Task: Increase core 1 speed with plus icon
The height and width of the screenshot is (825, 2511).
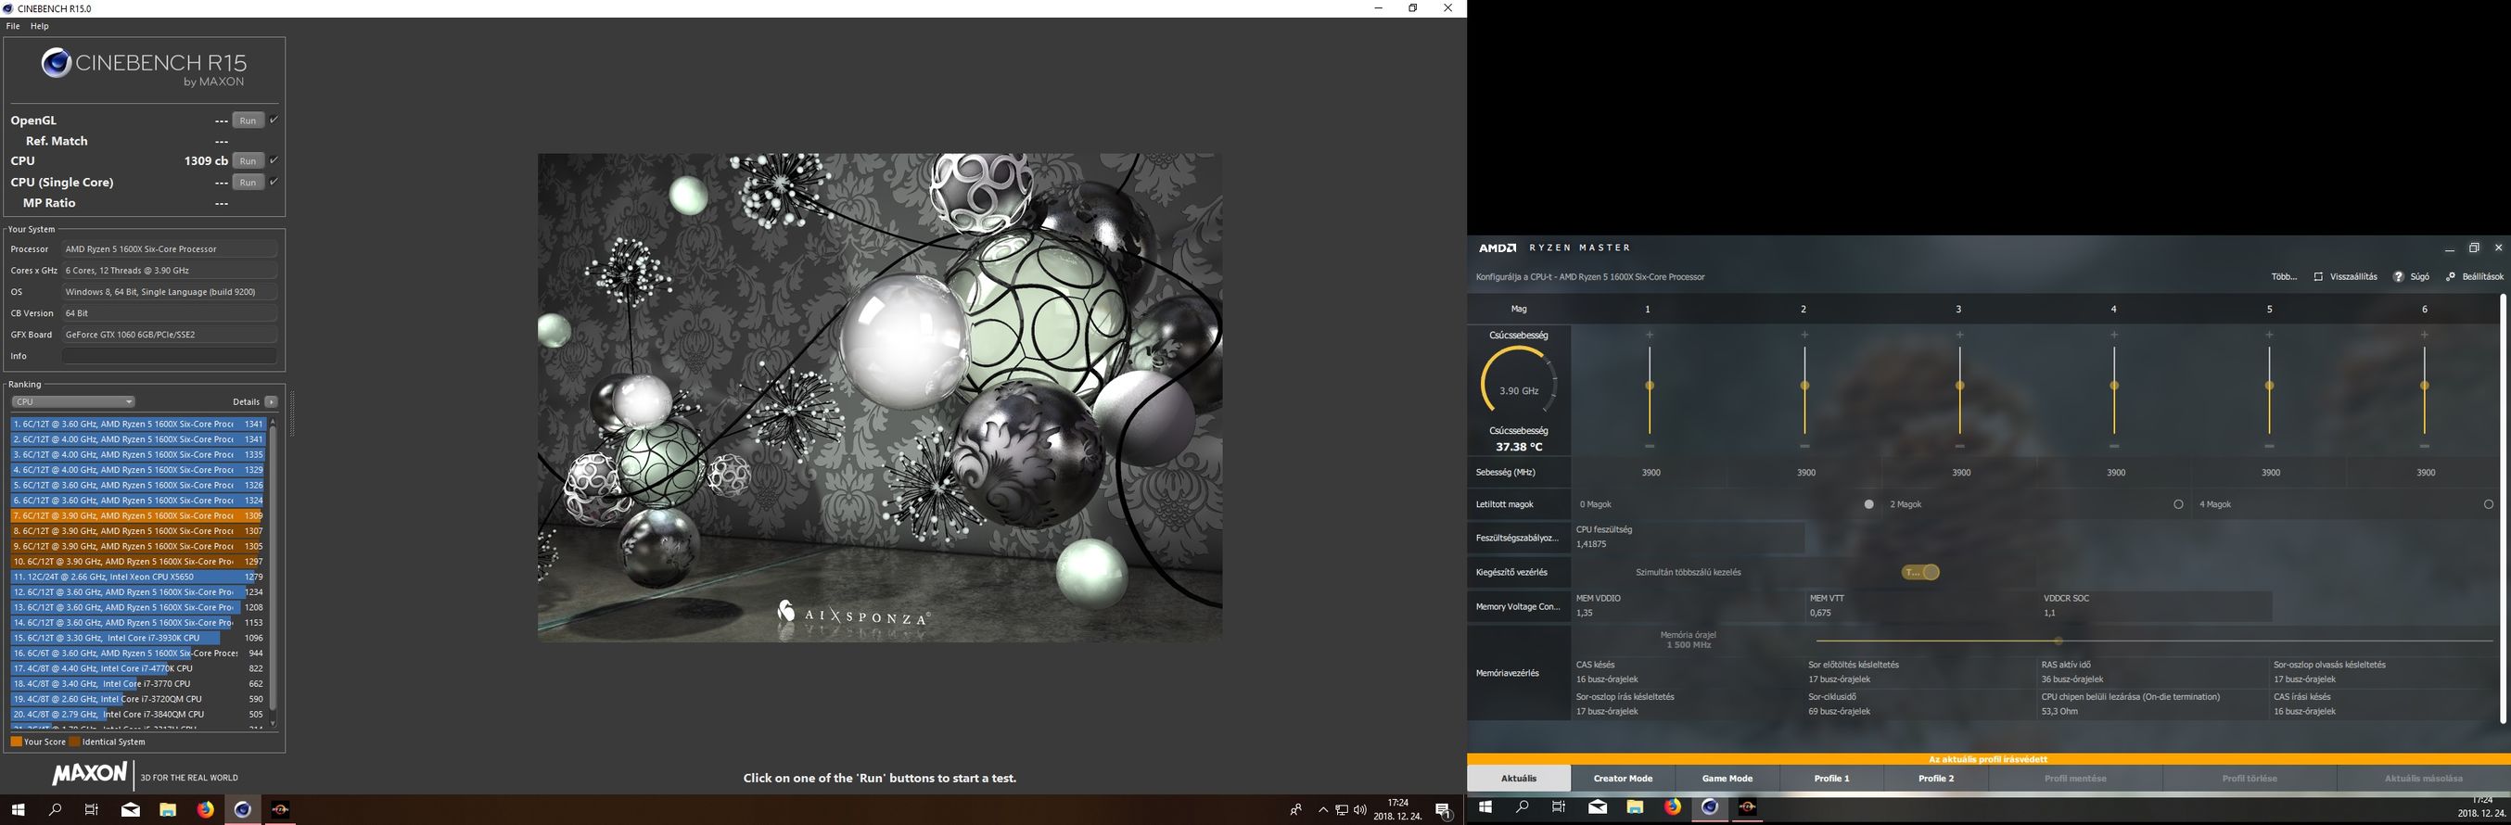Action: 1650,334
